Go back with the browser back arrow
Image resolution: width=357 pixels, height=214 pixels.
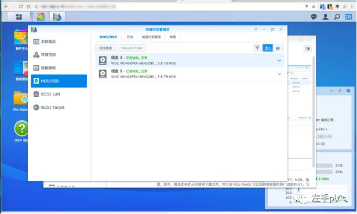6,6
